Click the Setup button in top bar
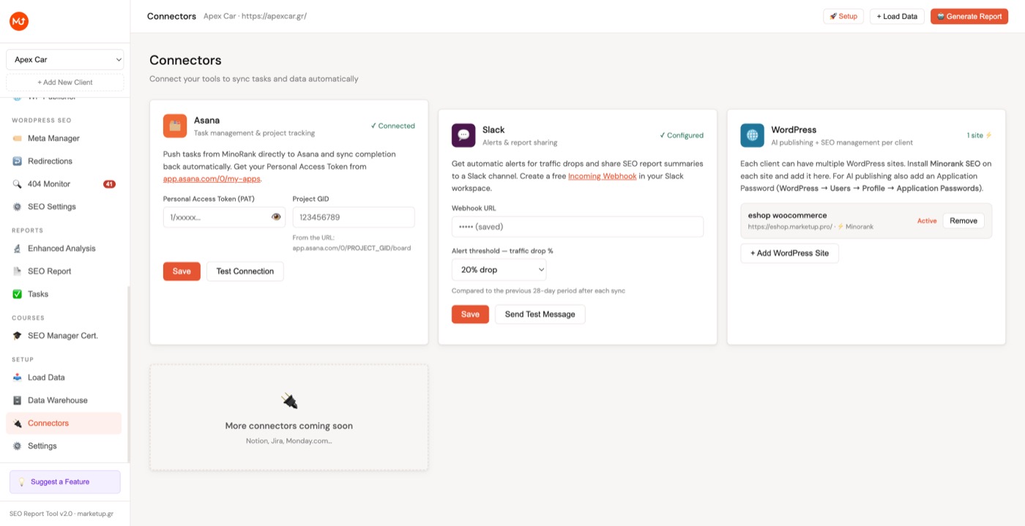 [x=843, y=16]
